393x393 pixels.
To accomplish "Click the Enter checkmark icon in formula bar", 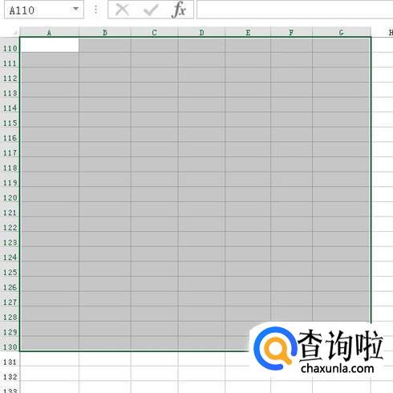I will click(x=151, y=10).
